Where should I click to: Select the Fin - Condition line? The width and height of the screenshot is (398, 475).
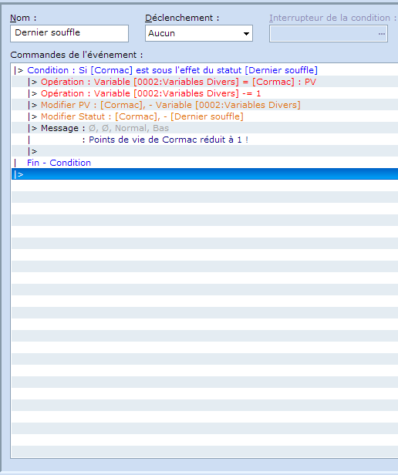pos(204,163)
